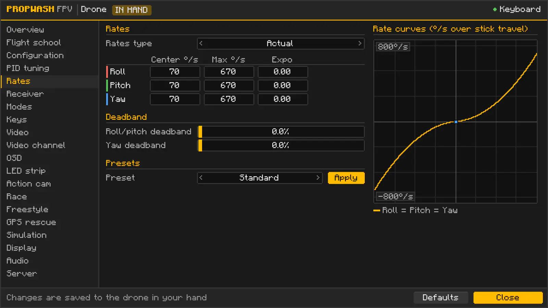Click the green Keyboard status indicator
Screen dimensions: 548x308
[495, 10]
